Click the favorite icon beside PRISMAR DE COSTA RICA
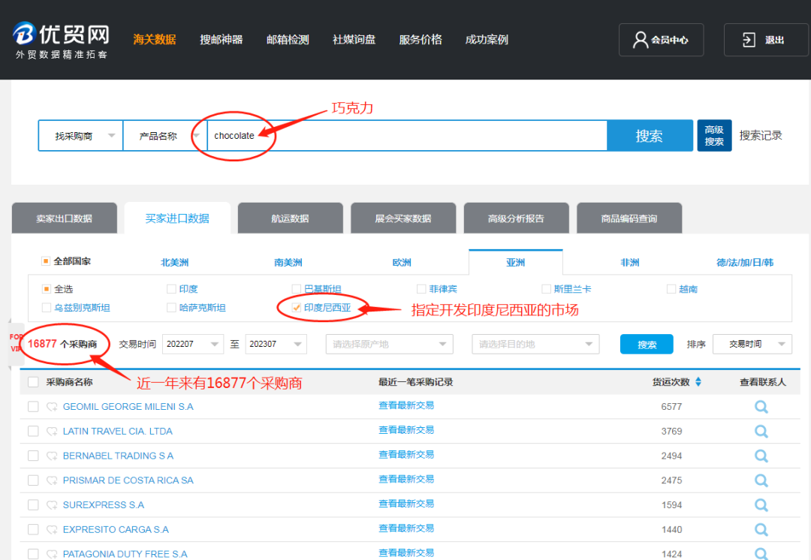 coord(52,480)
